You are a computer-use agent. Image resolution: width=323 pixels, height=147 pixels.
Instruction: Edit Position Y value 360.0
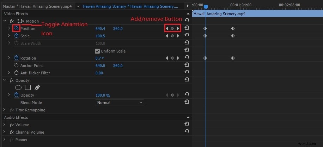coord(118,29)
